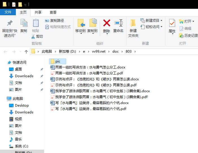The width and height of the screenshot is (198, 153).
Task: Click Paste shortcut (粘贴快捷方式)
Action: [x=58, y=27]
